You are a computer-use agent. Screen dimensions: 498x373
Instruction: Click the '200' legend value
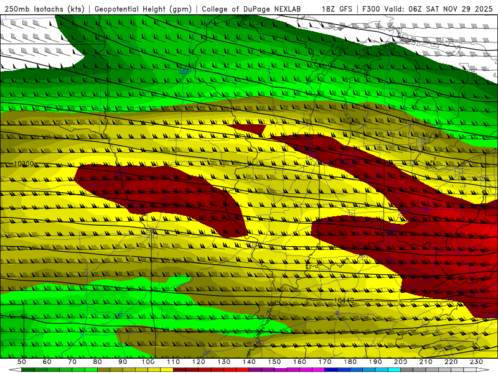pyautogui.click(x=400, y=362)
